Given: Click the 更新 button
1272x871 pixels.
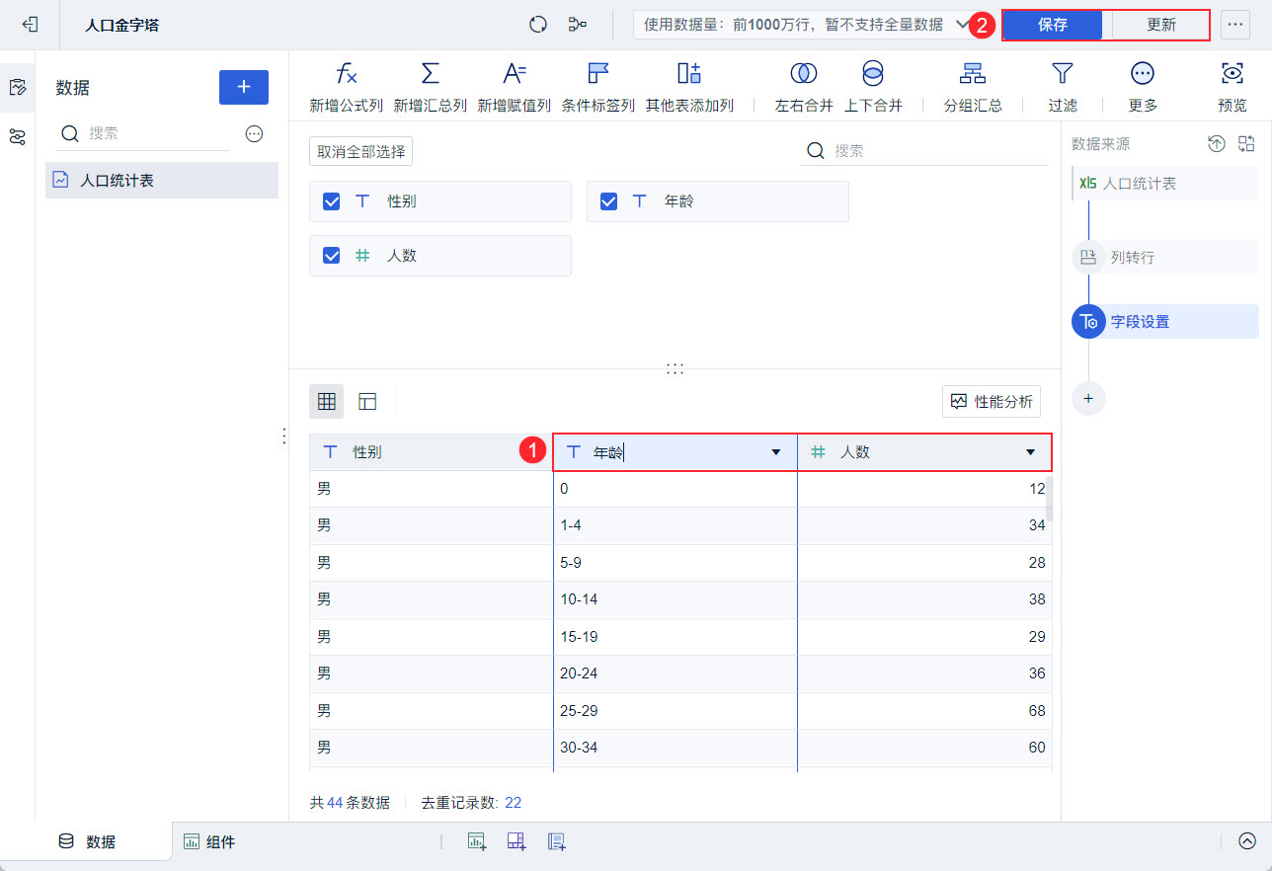Looking at the screenshot, I should click(x=1160, y=25).
